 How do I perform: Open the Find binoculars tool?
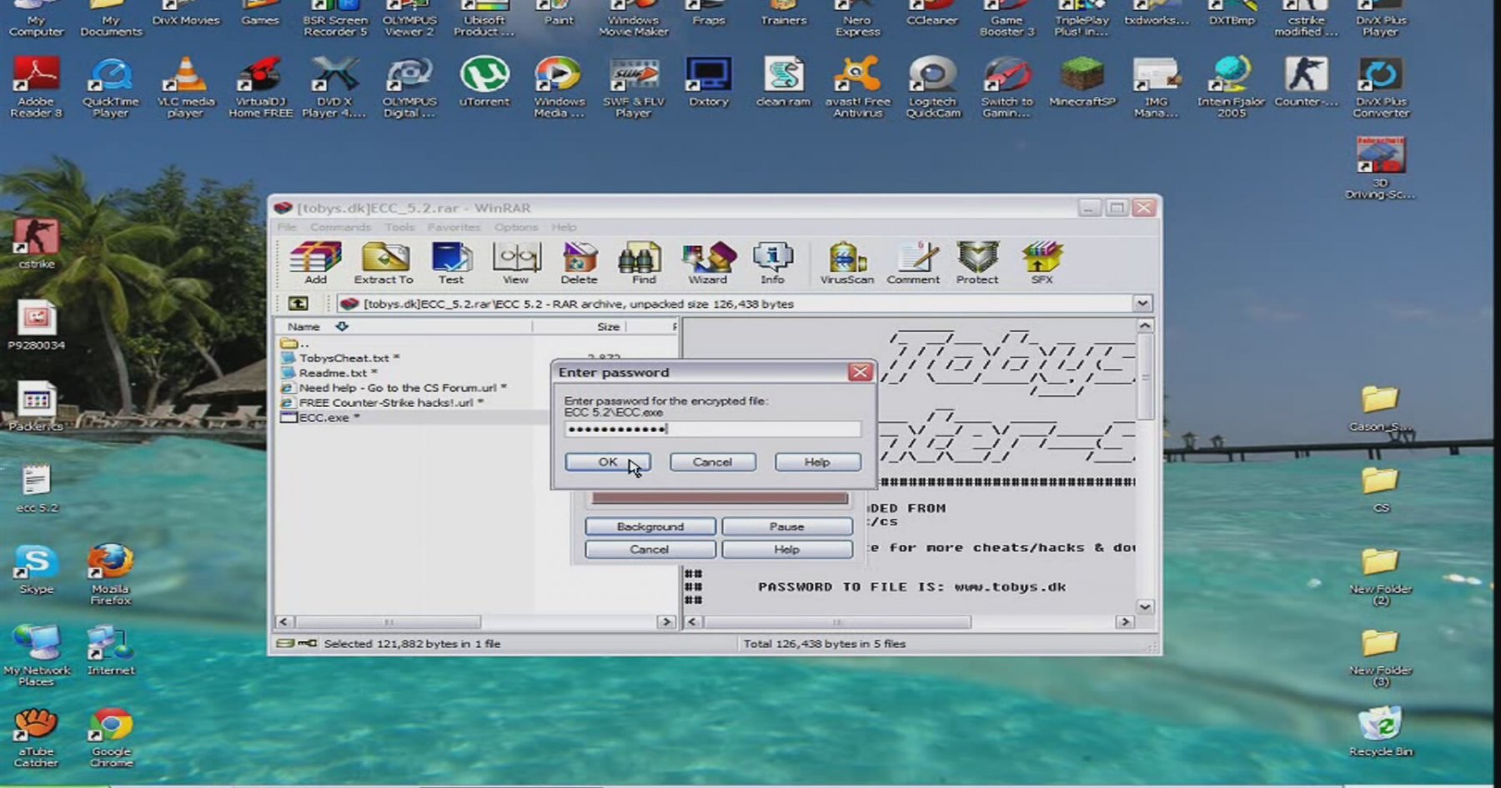point(643,264)
